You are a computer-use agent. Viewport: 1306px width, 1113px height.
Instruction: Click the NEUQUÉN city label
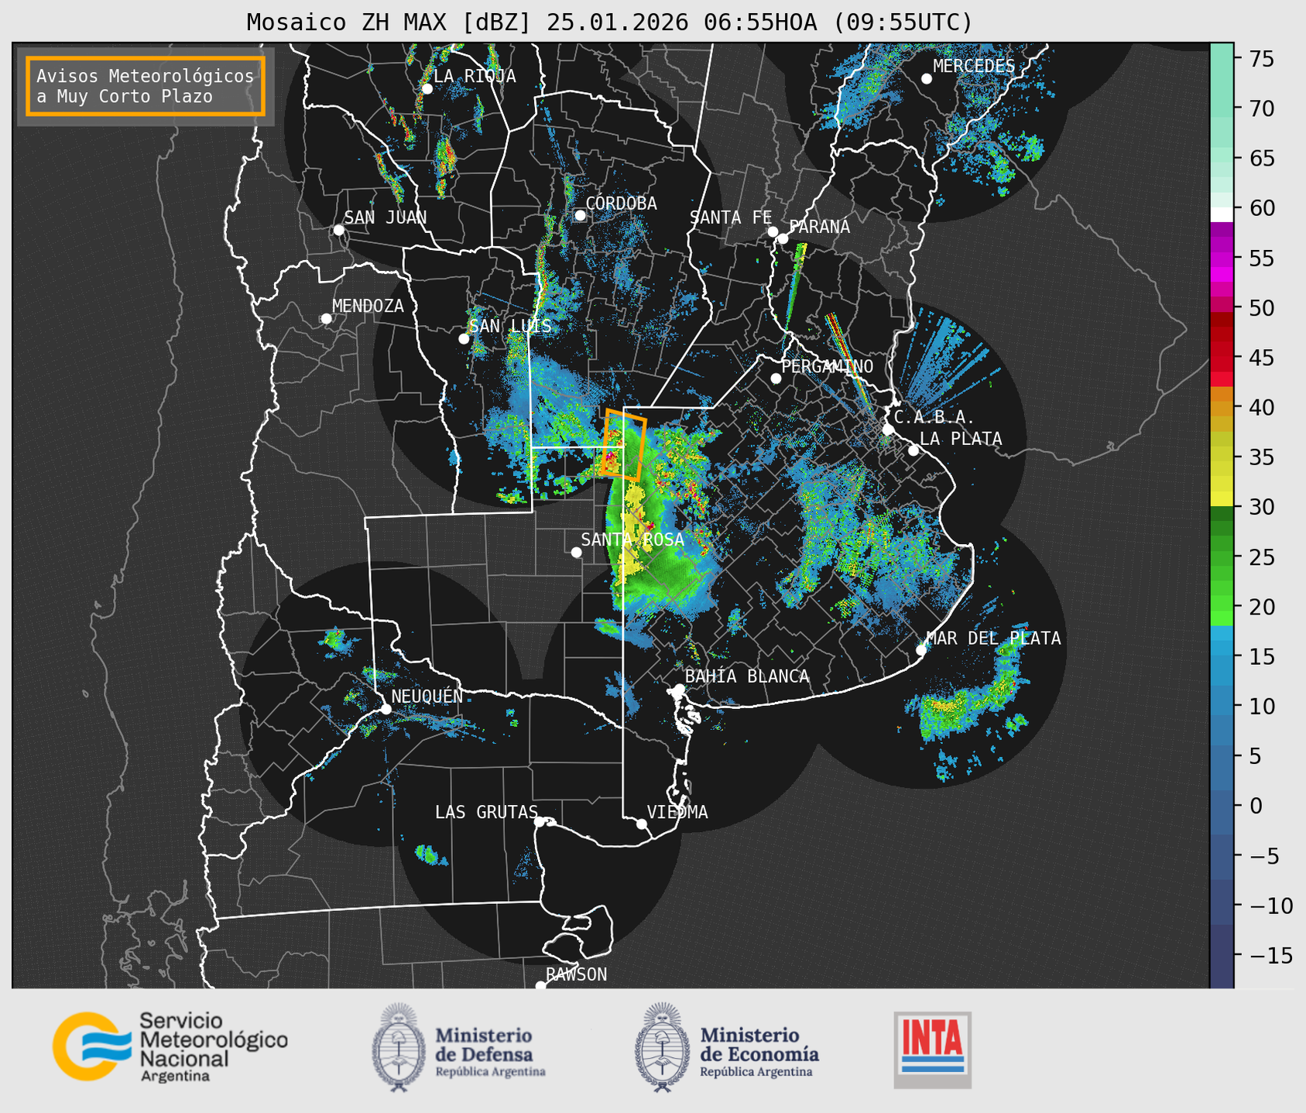point(427,696)
